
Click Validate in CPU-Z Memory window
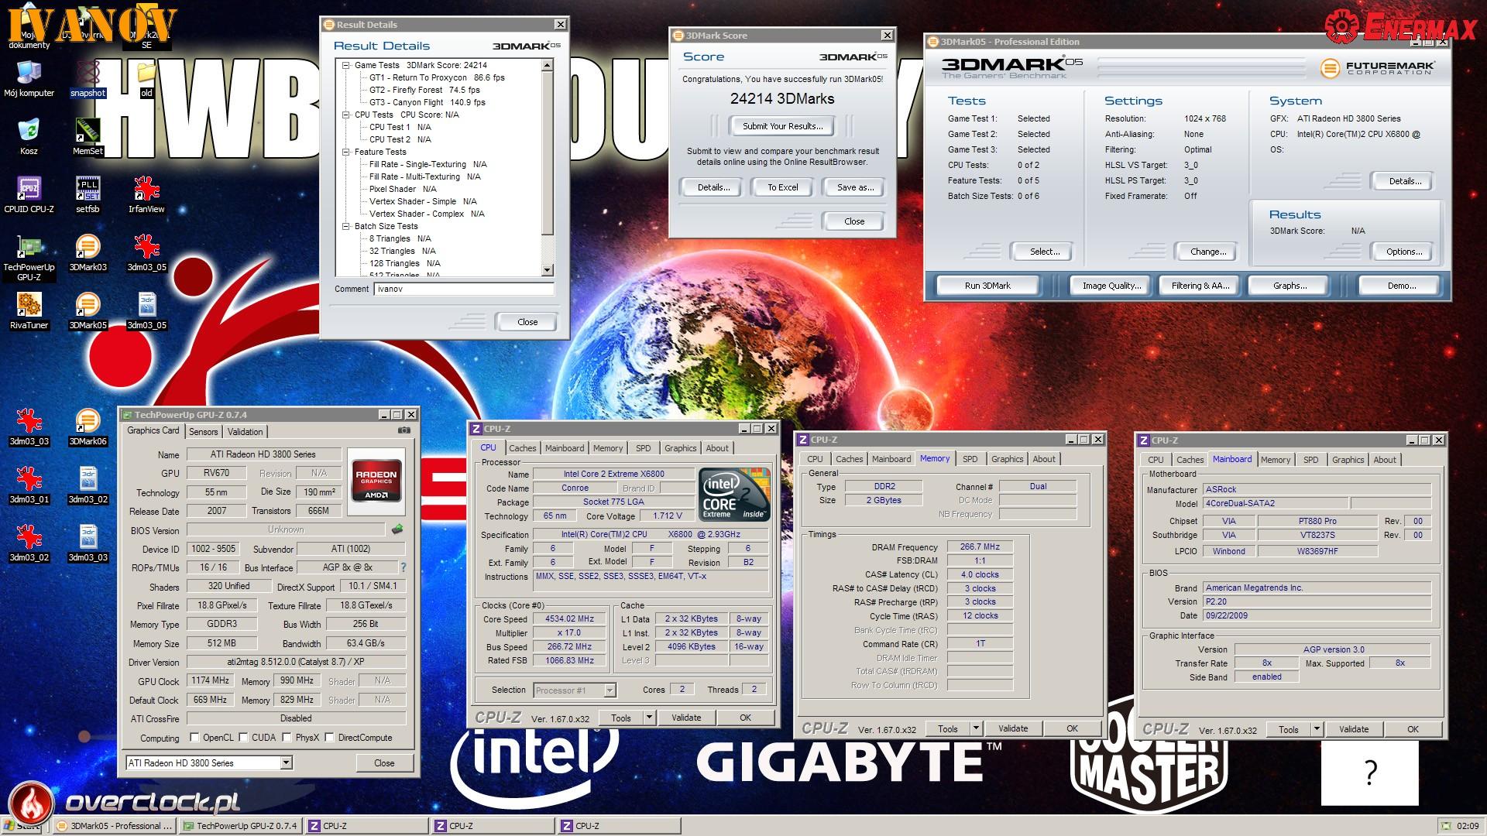[x=1013, y=728]
